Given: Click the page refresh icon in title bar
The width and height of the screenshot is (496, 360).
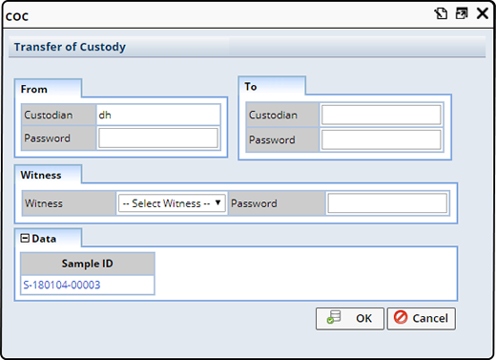Looking at the screenshot, I should [441, 13].
